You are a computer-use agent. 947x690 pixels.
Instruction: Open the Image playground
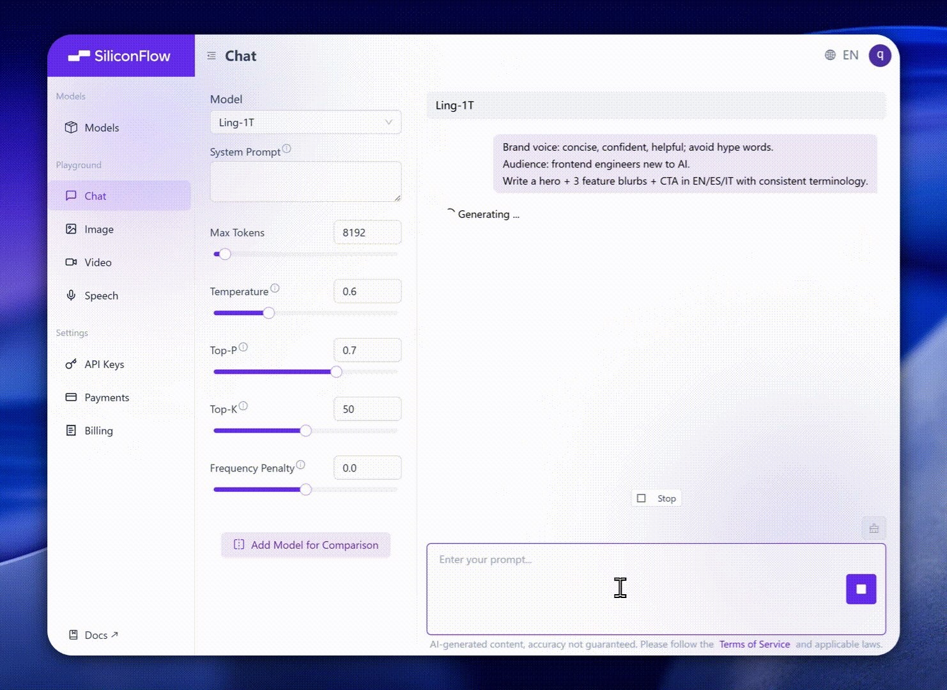tap(119, 229)
